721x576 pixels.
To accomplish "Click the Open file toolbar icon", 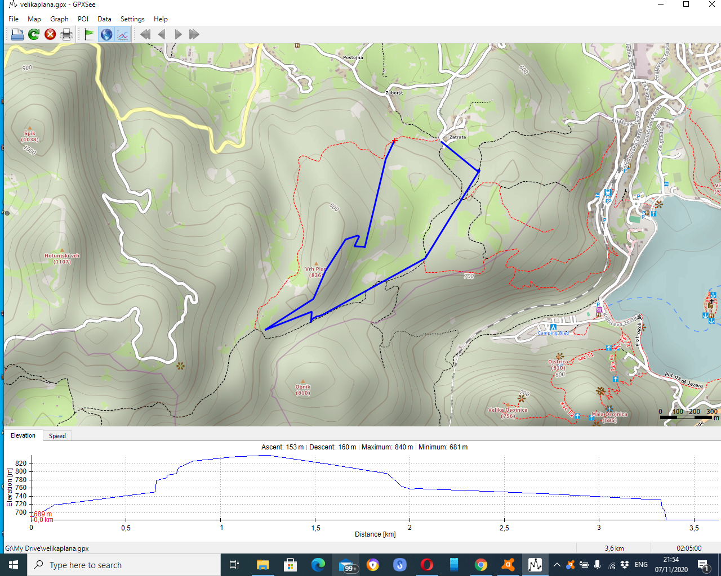I will pos(17,34).
